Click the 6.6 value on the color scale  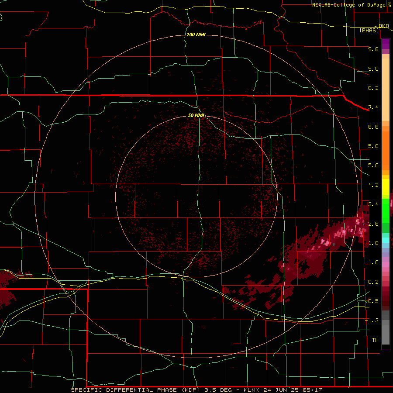click(373, 127)
